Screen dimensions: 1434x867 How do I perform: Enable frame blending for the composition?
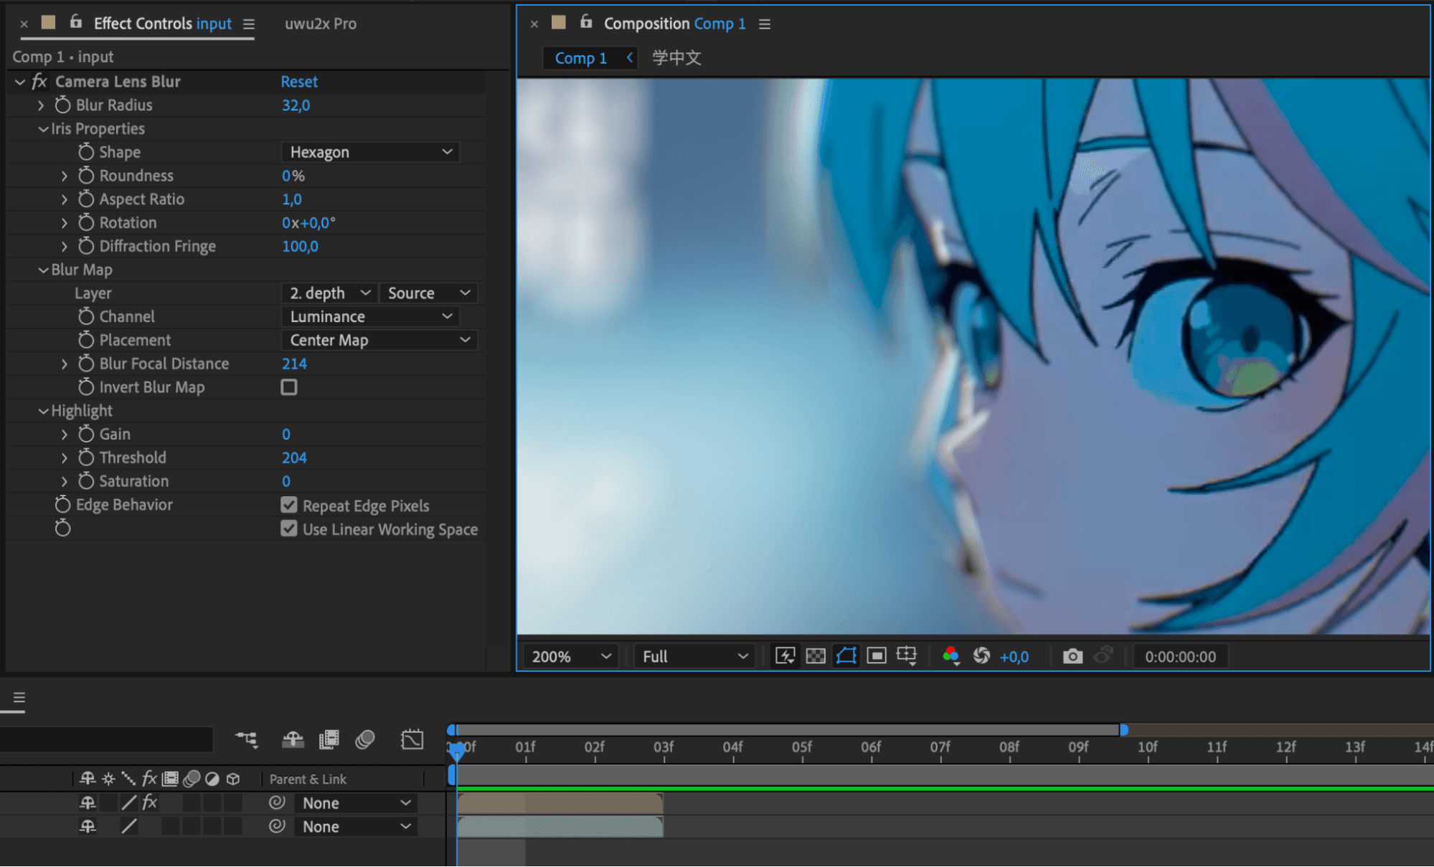coord(329,739)
